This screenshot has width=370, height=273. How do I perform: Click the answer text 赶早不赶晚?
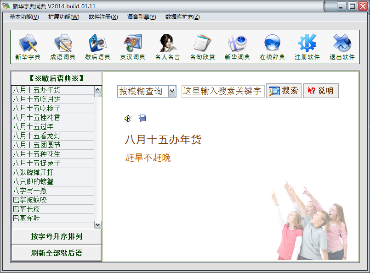[x=148, y=158]
